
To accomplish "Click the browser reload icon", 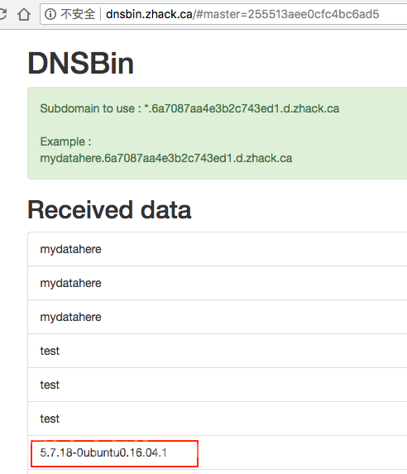I will (x=2, y=14).
